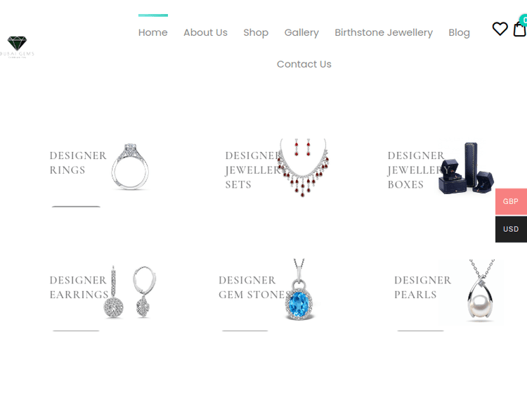The image size is (527, 396).
Task: Click the Dubai Gems diamond logo
Action: pyautogui.click(x=17, y=46)
